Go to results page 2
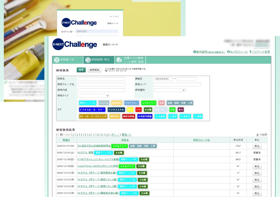Viewport: 280px width, 197px height. 73,135
